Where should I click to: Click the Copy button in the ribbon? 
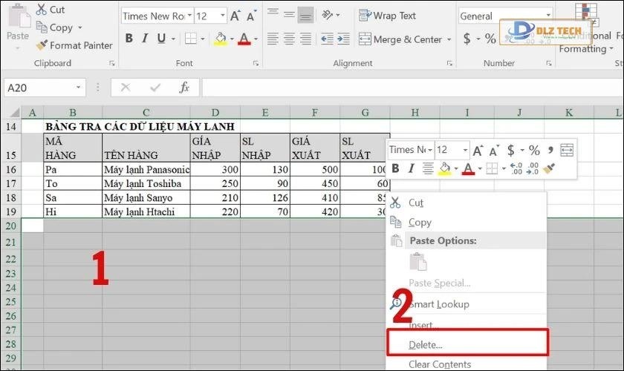[x=54, y=27]
